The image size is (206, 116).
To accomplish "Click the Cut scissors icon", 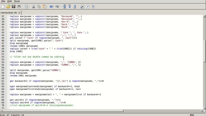I will (33, 6).
